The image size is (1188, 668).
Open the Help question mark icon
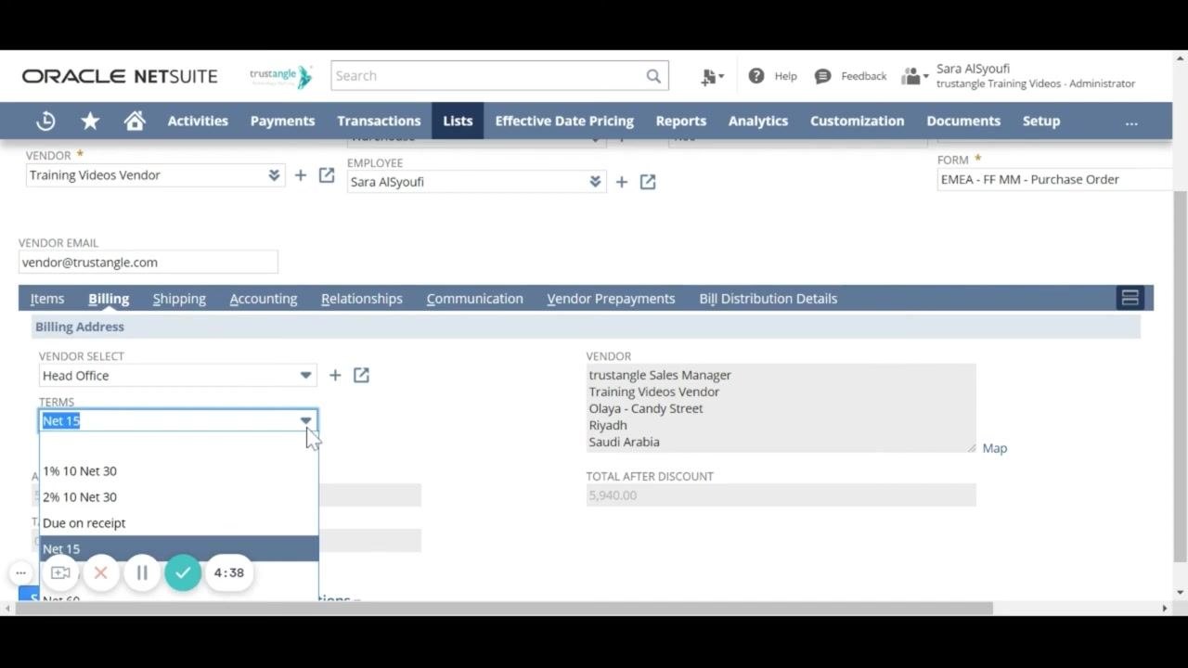tap(756, 76)
